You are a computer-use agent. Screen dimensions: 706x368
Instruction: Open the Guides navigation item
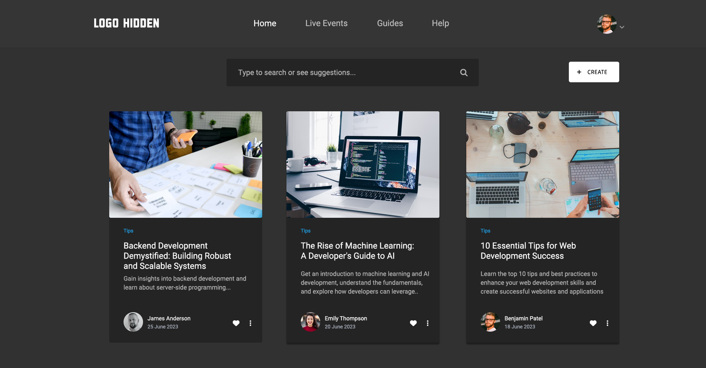[x=390, y=24]
